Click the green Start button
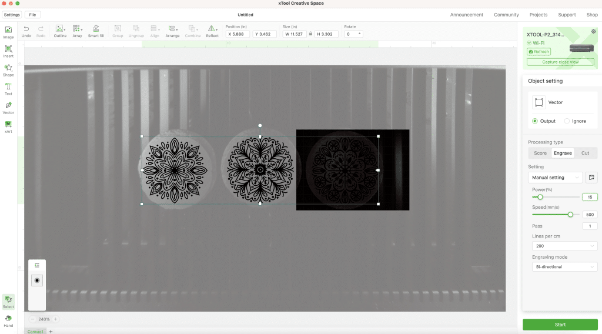 [560, 325]
